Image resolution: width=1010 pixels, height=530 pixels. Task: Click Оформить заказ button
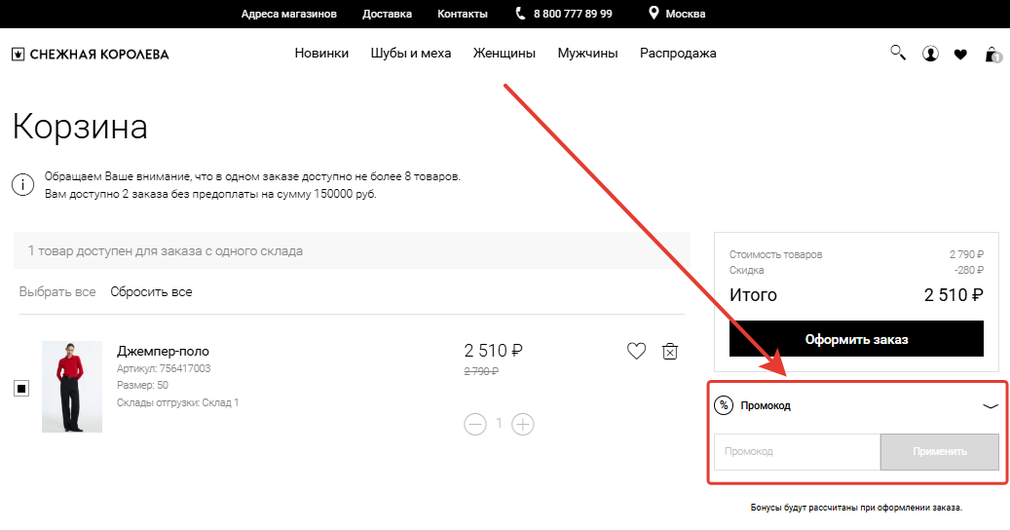[856, 339]
